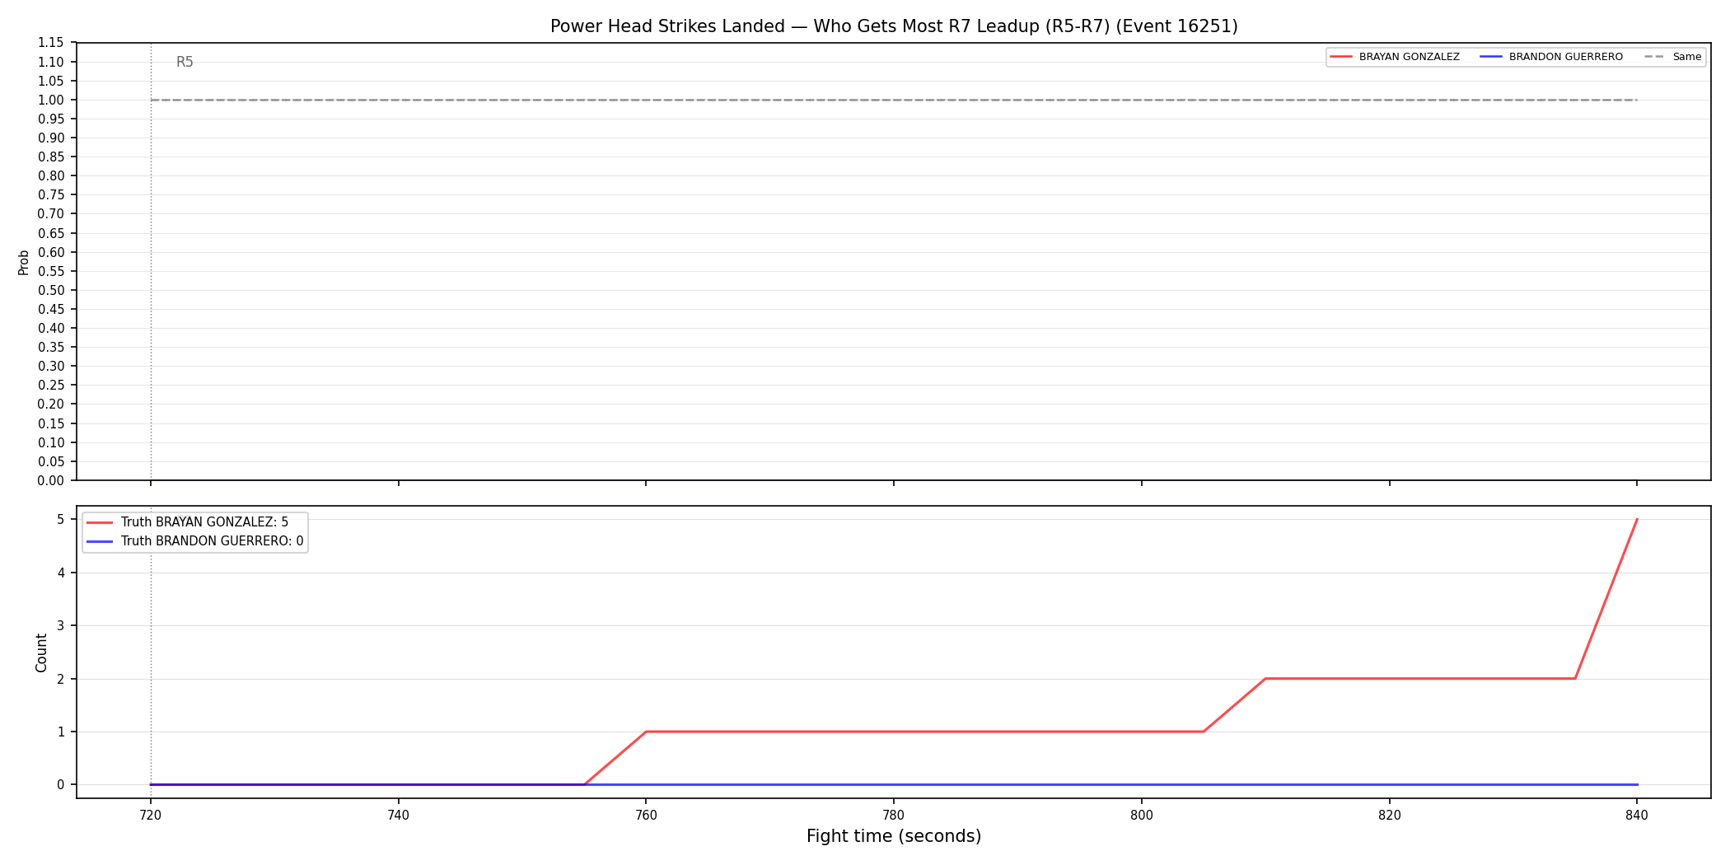The image size is (1730, 865).
Task: Click the 4 tick on Count axis
Action: 60,573
